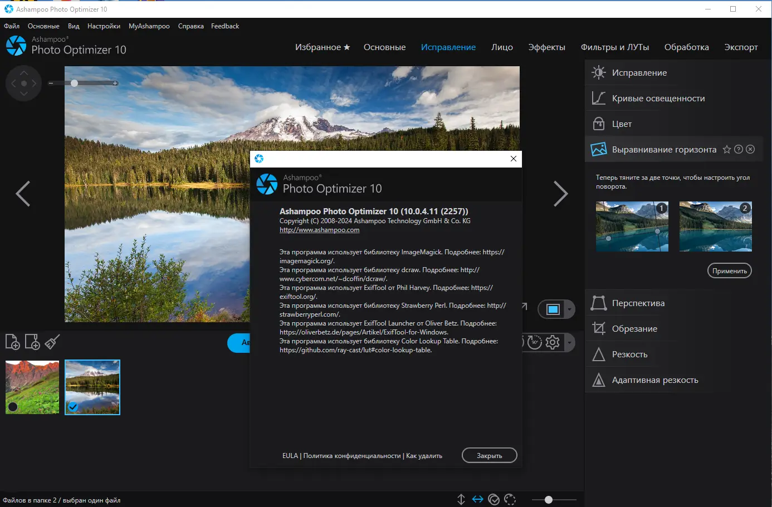Switch to the Эффекты tab
Image resolution: width=772 pixels, height=507 pixels.
click(x=546, y=47)
